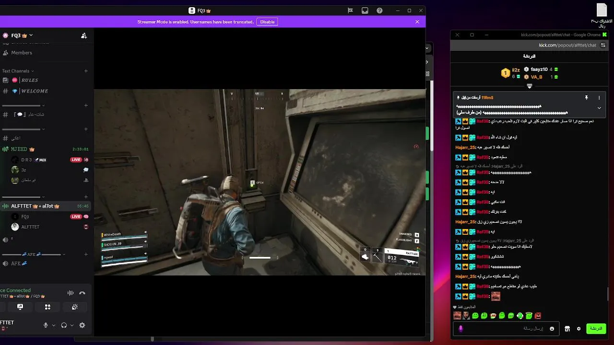The image size is (614, 345).
Task: Click the purple microphone in chat input
Action: pyautogui.click(x=461, y=329)
